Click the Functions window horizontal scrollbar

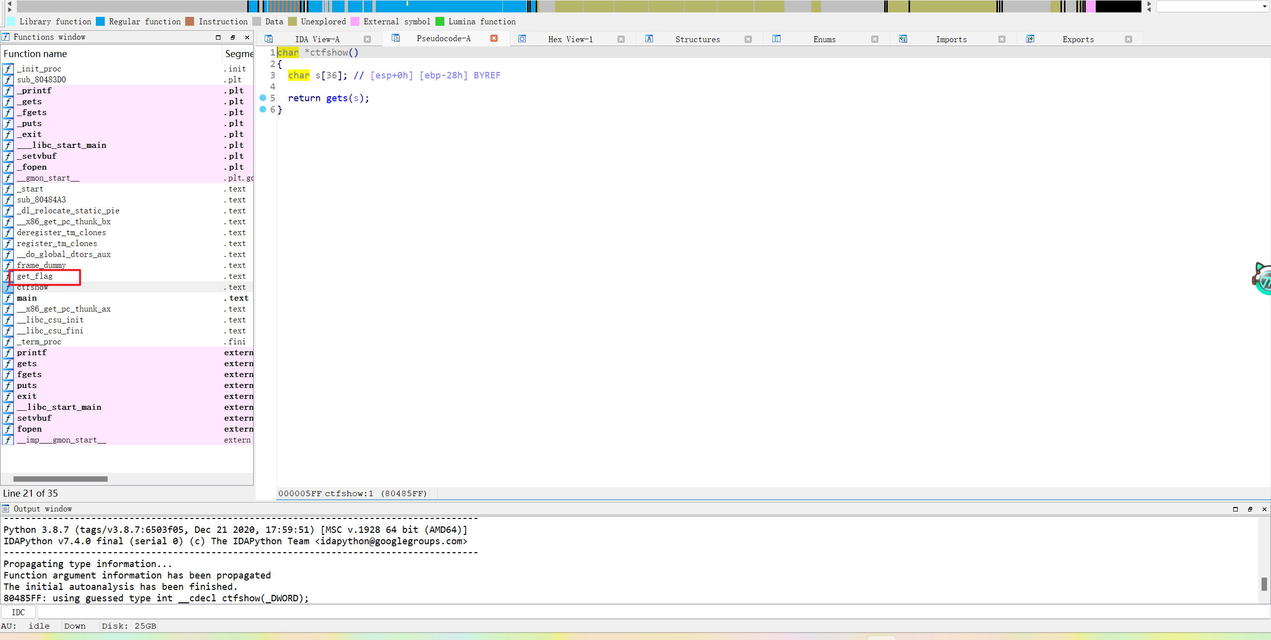61,479
